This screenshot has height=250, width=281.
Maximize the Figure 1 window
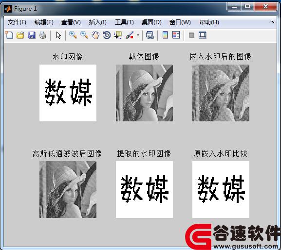[247, 7]
